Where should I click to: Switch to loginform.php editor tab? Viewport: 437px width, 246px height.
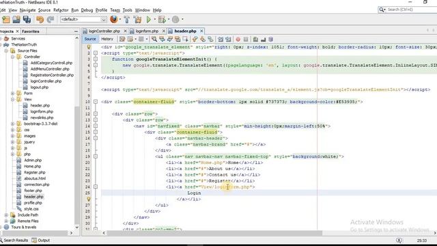point(147,31)
